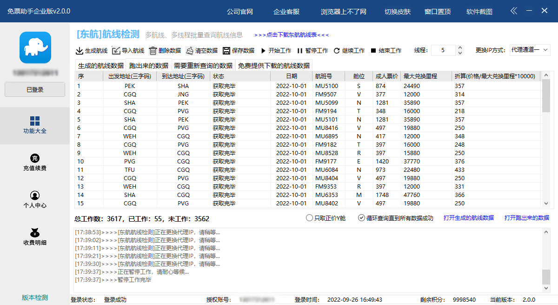
Task: Decrease thread count with down arrow
Action: (460, 53)
